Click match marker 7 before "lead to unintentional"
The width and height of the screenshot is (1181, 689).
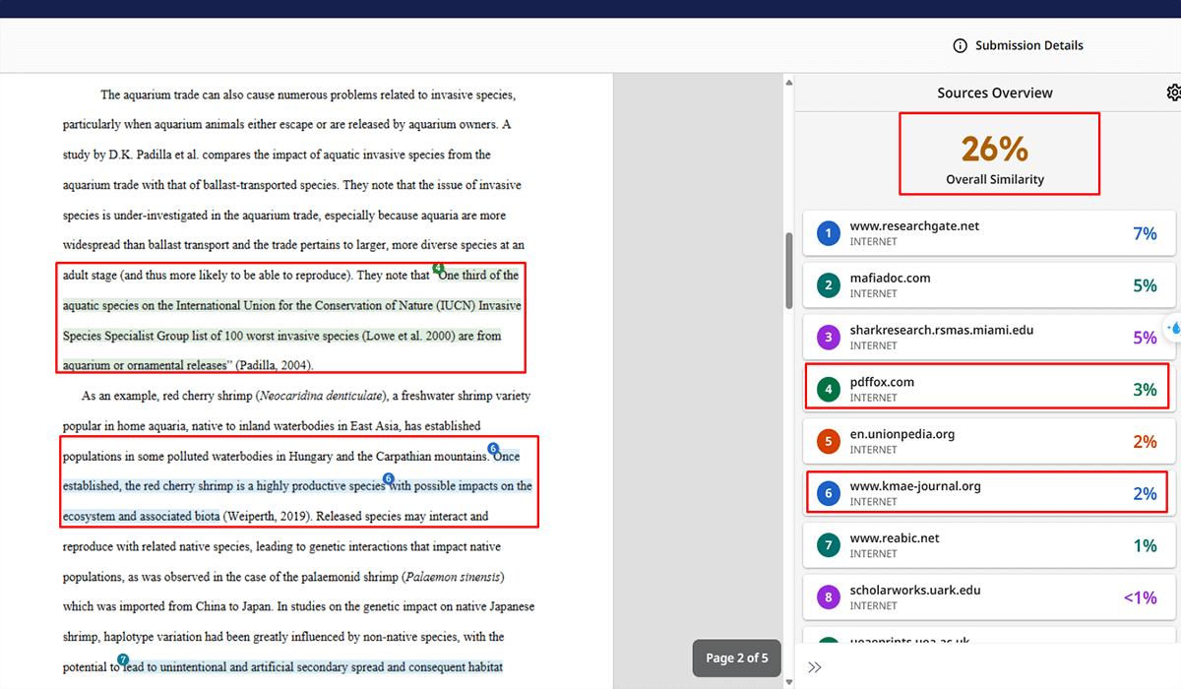(x=123, y=658)
